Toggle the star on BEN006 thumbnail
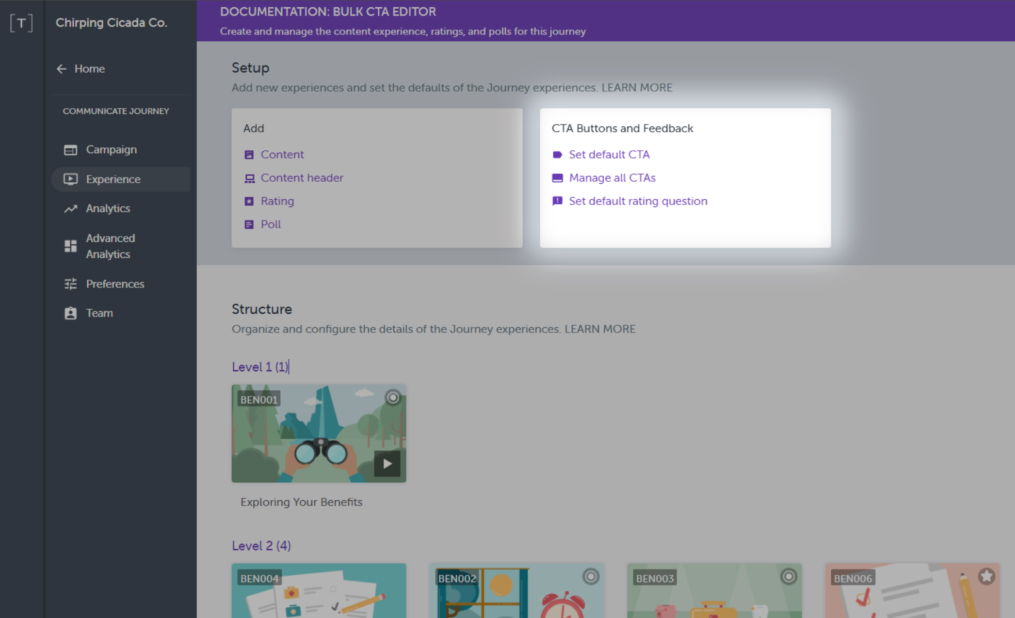 coord(987,576)
